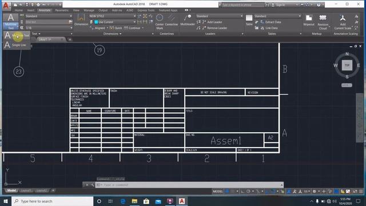The image size is (366, 206).
Task: Open the multileader style Standard dropdown
Action: point(220,16)
